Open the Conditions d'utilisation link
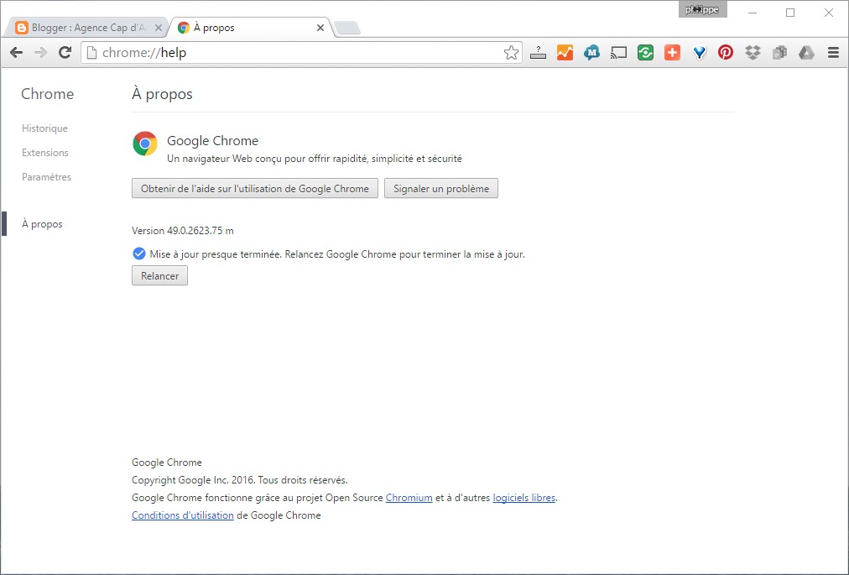 tap(183, 515)
